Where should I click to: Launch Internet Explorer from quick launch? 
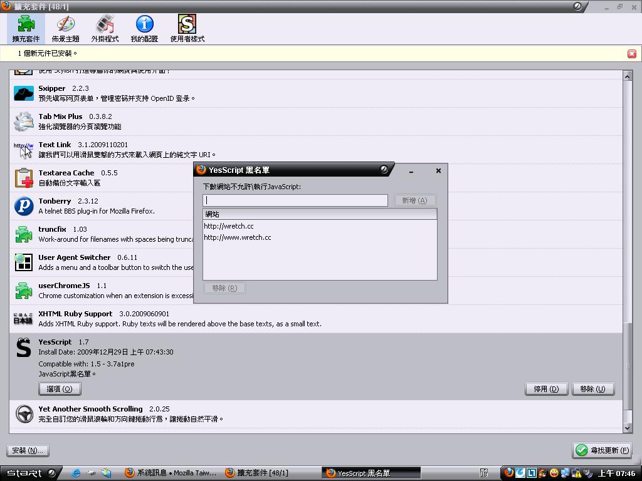tap(76, 473)
